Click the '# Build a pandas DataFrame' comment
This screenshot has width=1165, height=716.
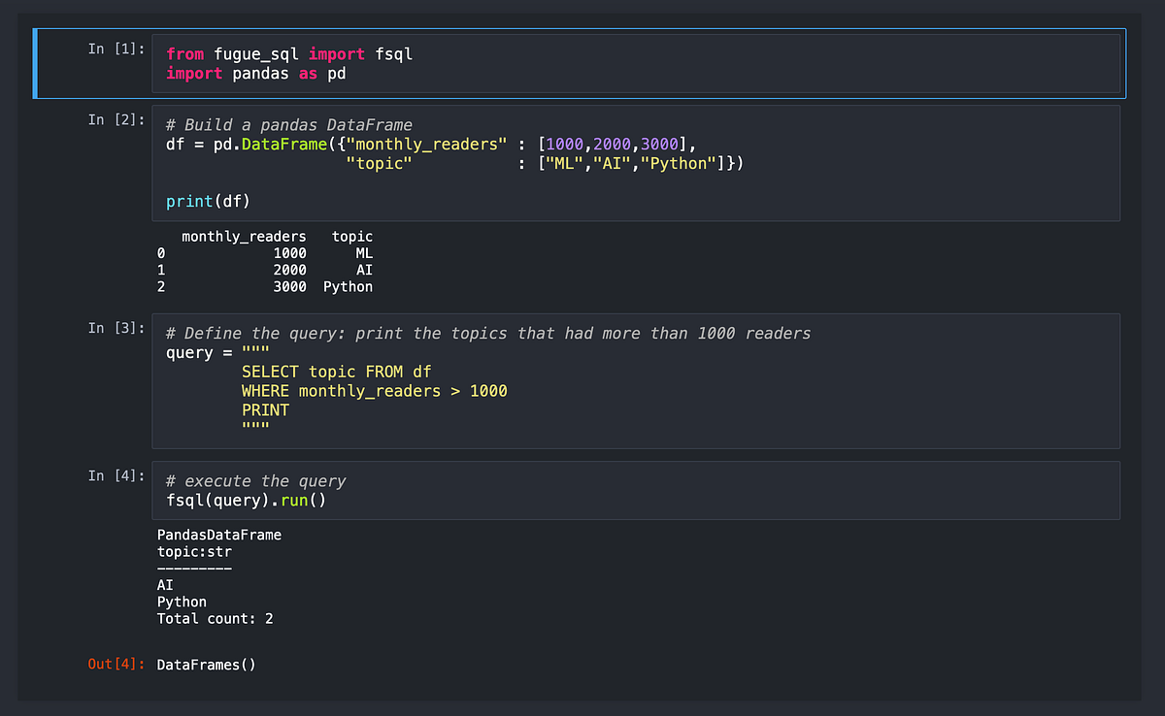288,125
